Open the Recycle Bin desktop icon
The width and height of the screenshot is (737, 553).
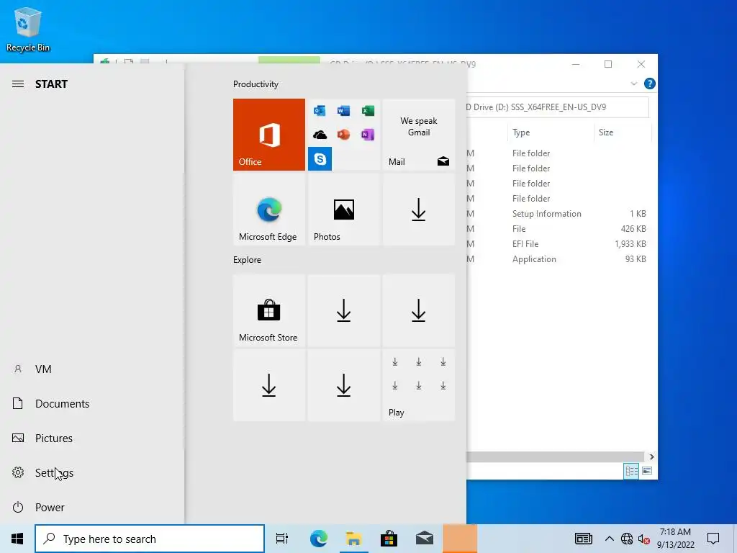tap(28, 29)
